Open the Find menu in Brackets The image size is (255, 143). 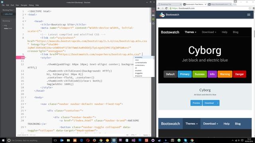tap(12, 5)
